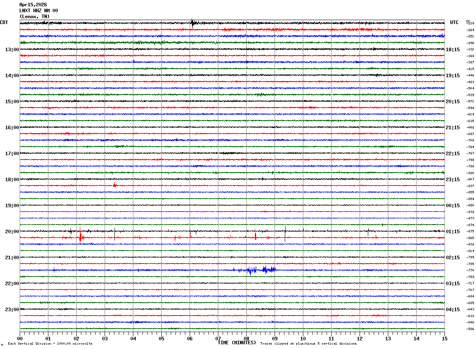Image resolution: width=476 pixels, height=349 pixels.
Task: Click the "04:15" UTC time label
Action: coord(453,310)
